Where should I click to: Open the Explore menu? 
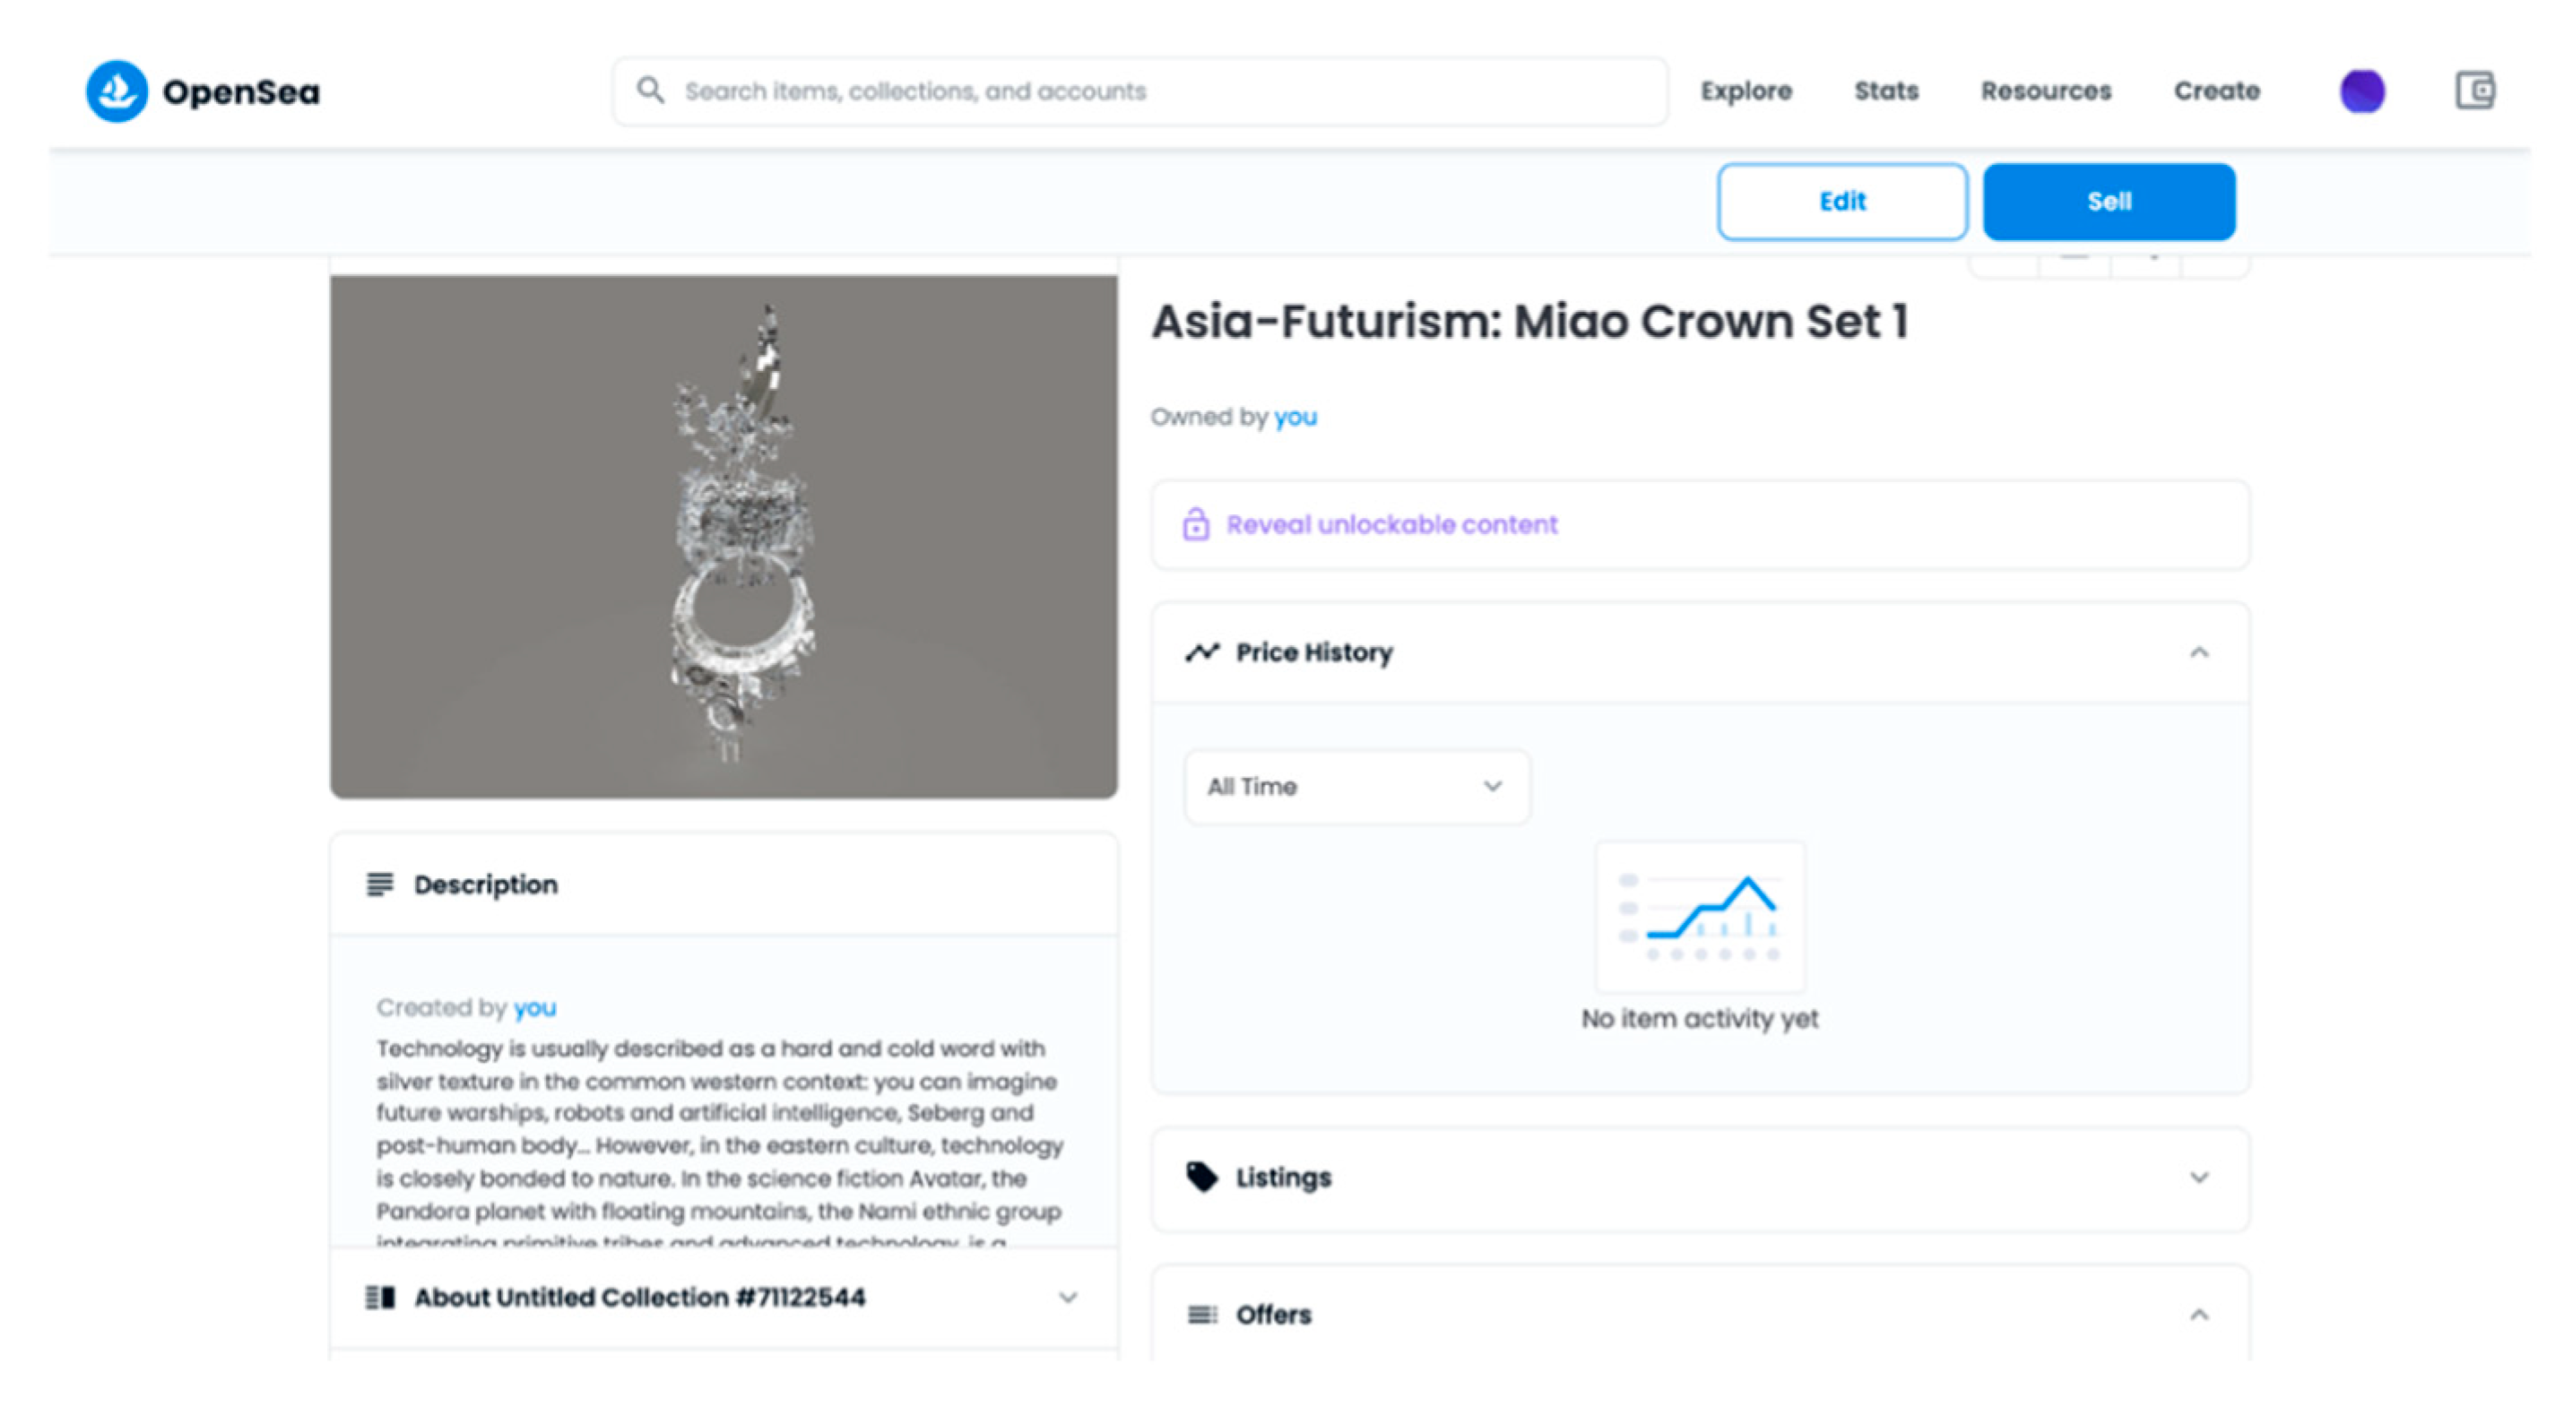tap(1746, 91)
